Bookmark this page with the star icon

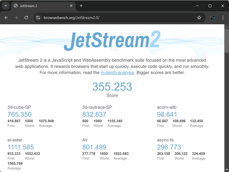tap(199, 18)
